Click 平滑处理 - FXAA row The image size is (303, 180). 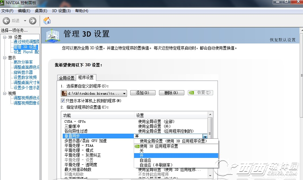coord(98,145)
